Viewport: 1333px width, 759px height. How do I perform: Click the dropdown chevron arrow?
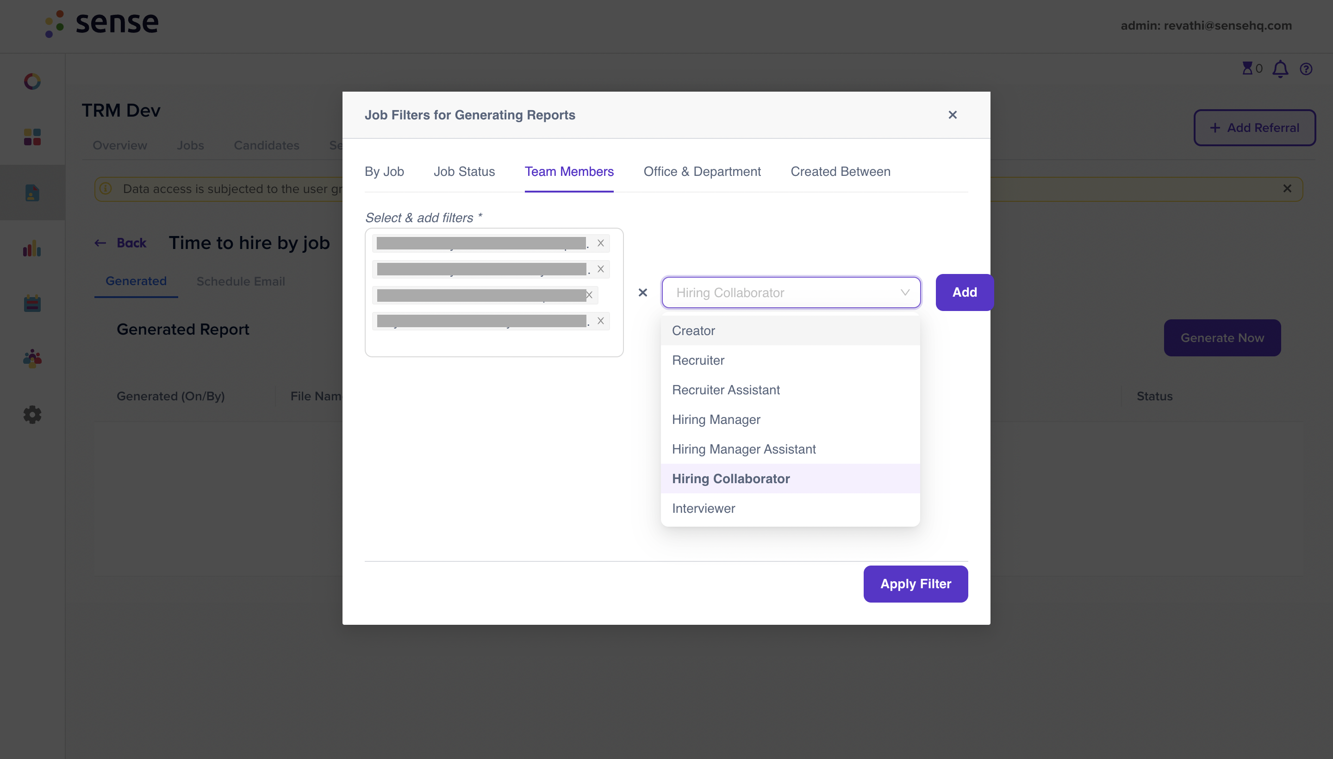905,292
